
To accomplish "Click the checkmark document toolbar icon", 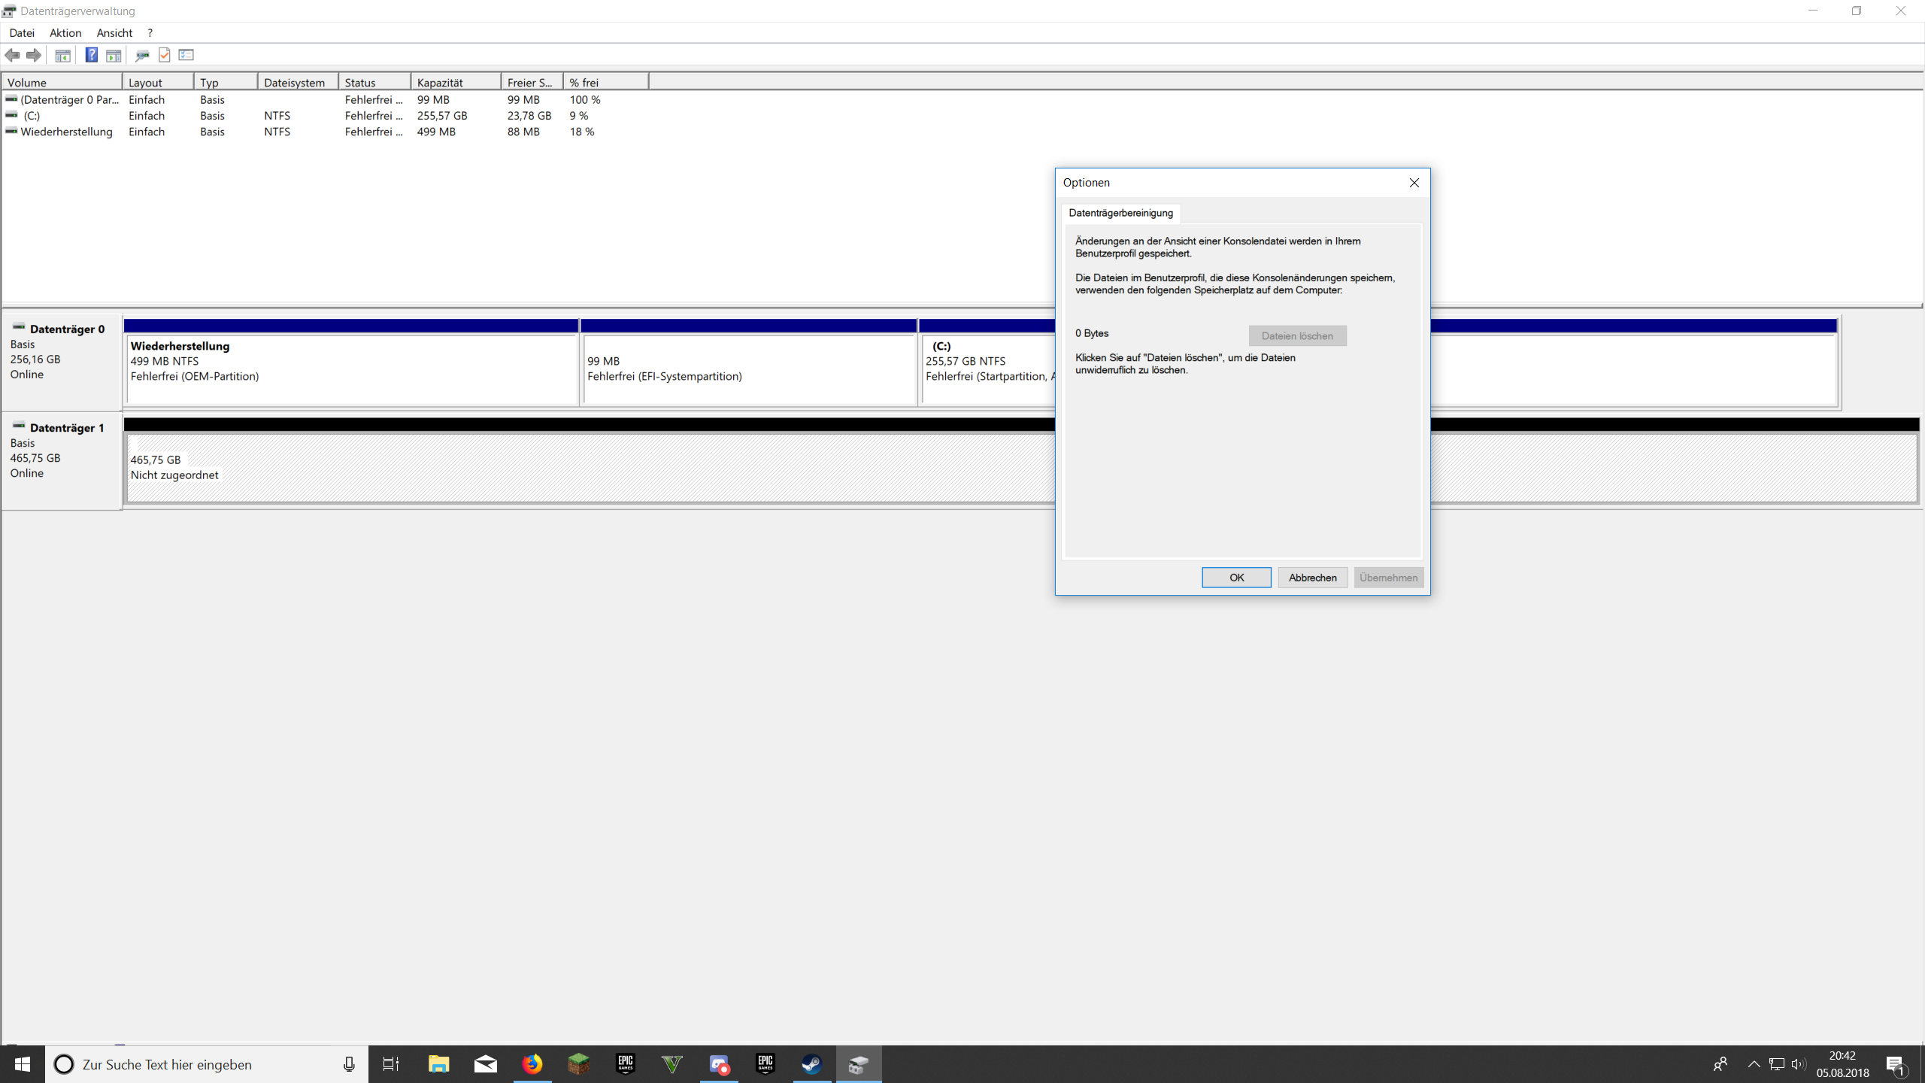I will 165,55.
